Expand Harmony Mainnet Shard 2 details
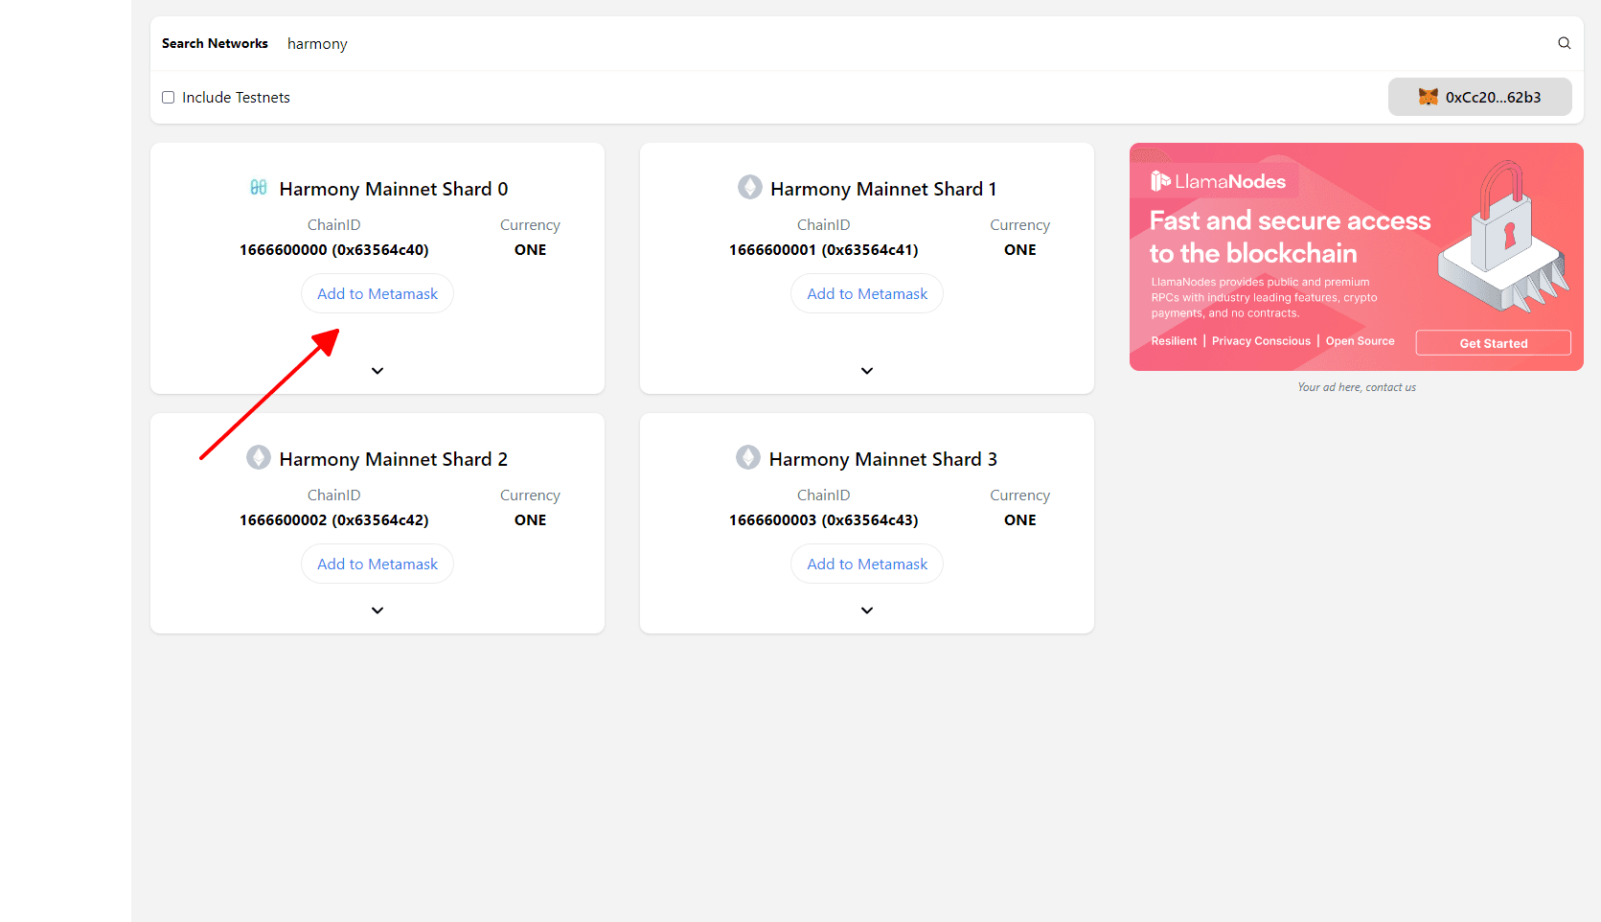This screenshot has height=922, width=1601. [x=377, y=611]
